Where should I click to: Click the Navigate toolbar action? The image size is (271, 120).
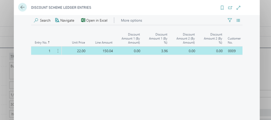point(65,20)
